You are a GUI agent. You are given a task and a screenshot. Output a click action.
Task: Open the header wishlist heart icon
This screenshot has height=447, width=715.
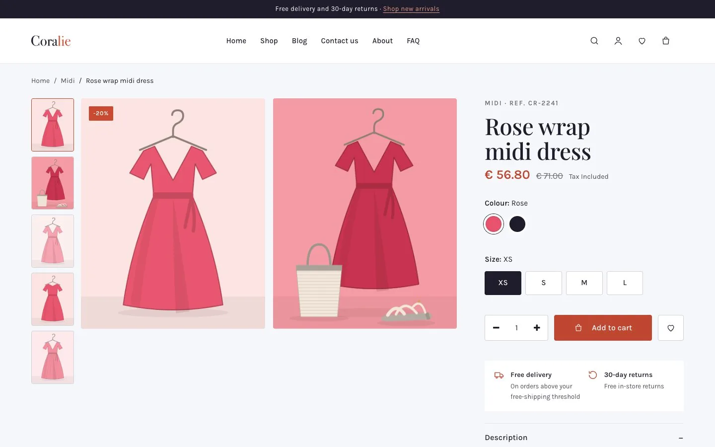tap(642, 41)
